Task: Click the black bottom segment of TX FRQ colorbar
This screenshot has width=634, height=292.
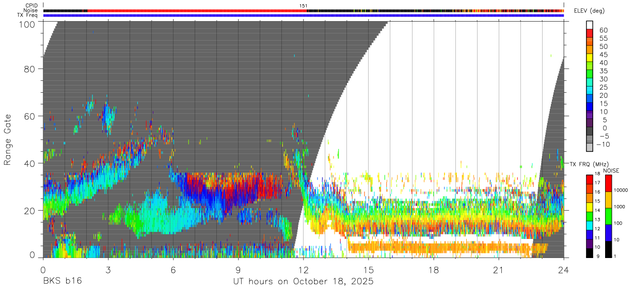Action: click(x=590, y=253)
